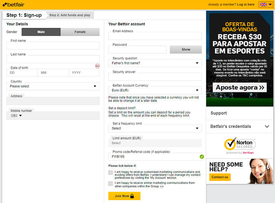The image size is (275, 203).
Task: Click the DD date of birth field
Action: click(x=22, y=73)
